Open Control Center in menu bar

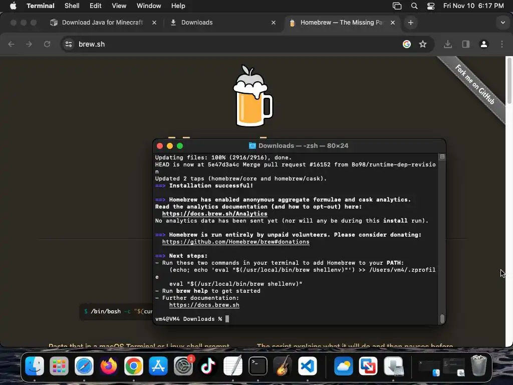pos(431,6)
